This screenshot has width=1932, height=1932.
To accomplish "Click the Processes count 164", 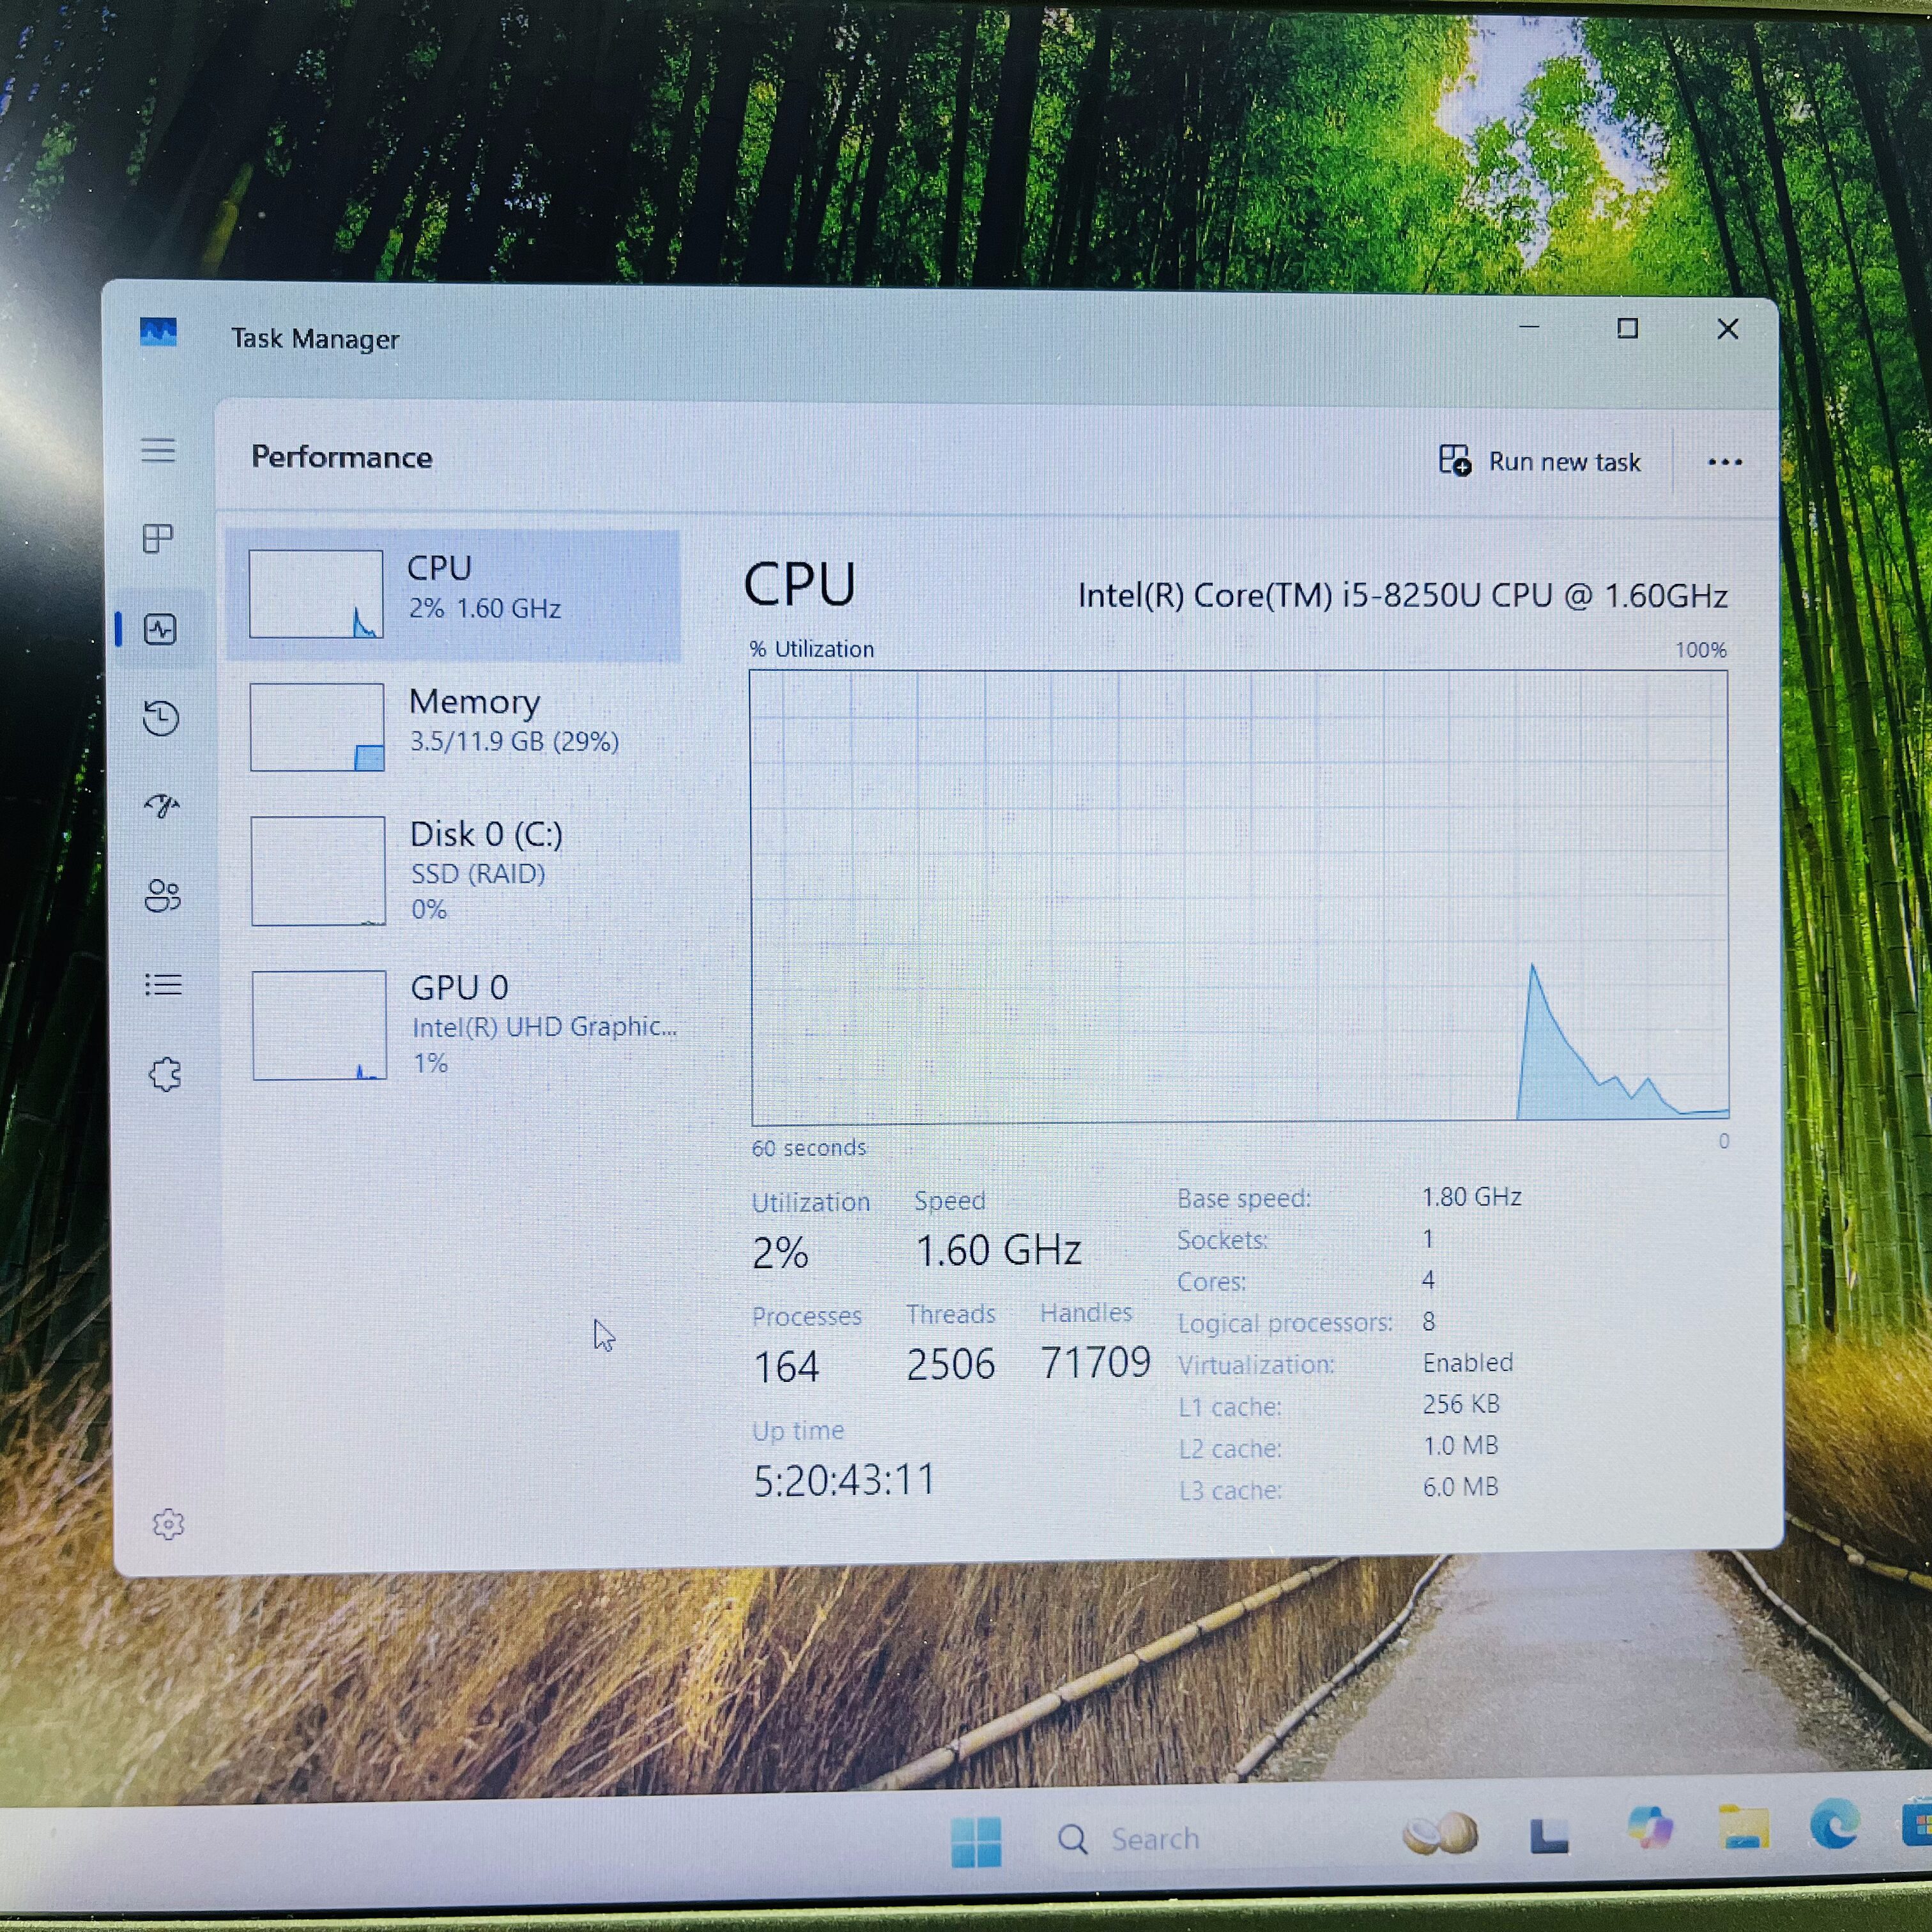I will [786, 1367].
